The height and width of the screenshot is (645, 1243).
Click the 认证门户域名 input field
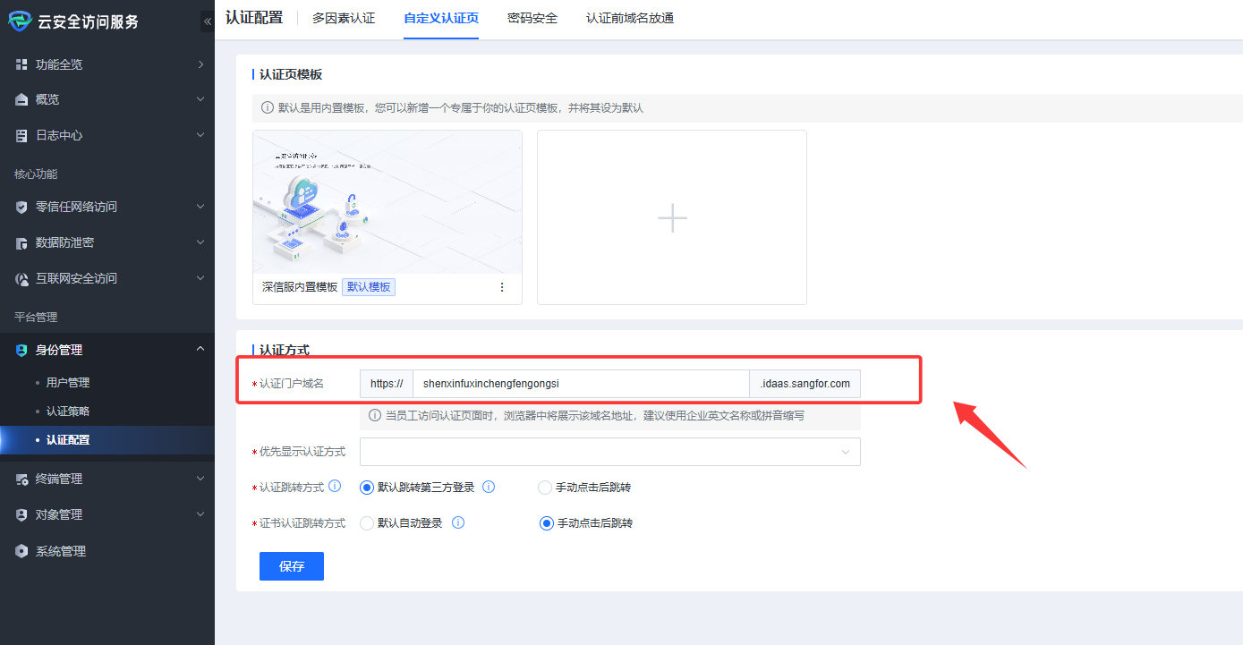pos(580,384)
